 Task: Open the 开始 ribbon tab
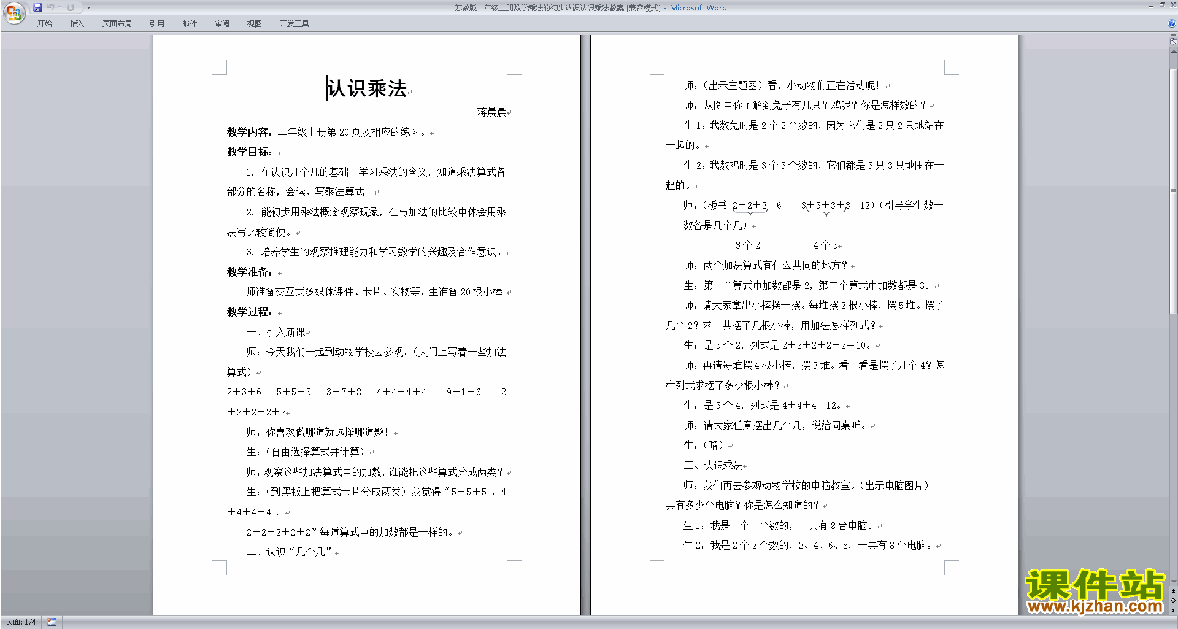(44, 24)
